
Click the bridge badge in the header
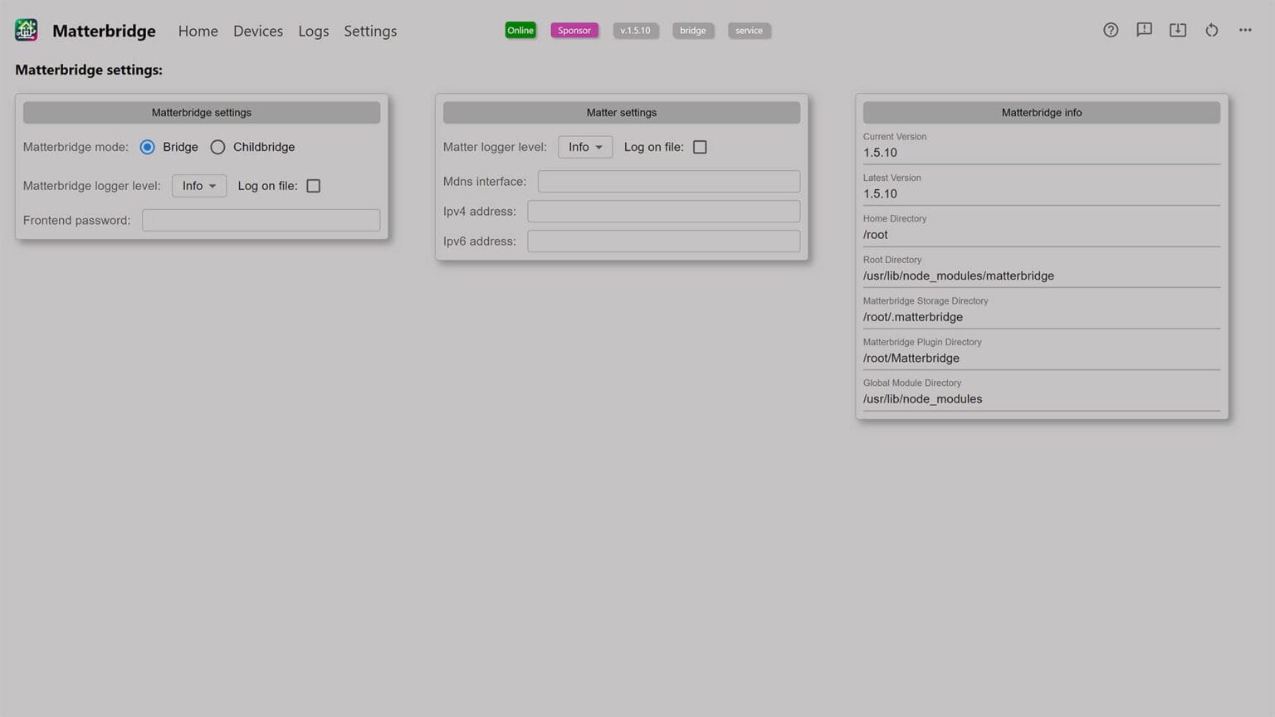(692, 30)
